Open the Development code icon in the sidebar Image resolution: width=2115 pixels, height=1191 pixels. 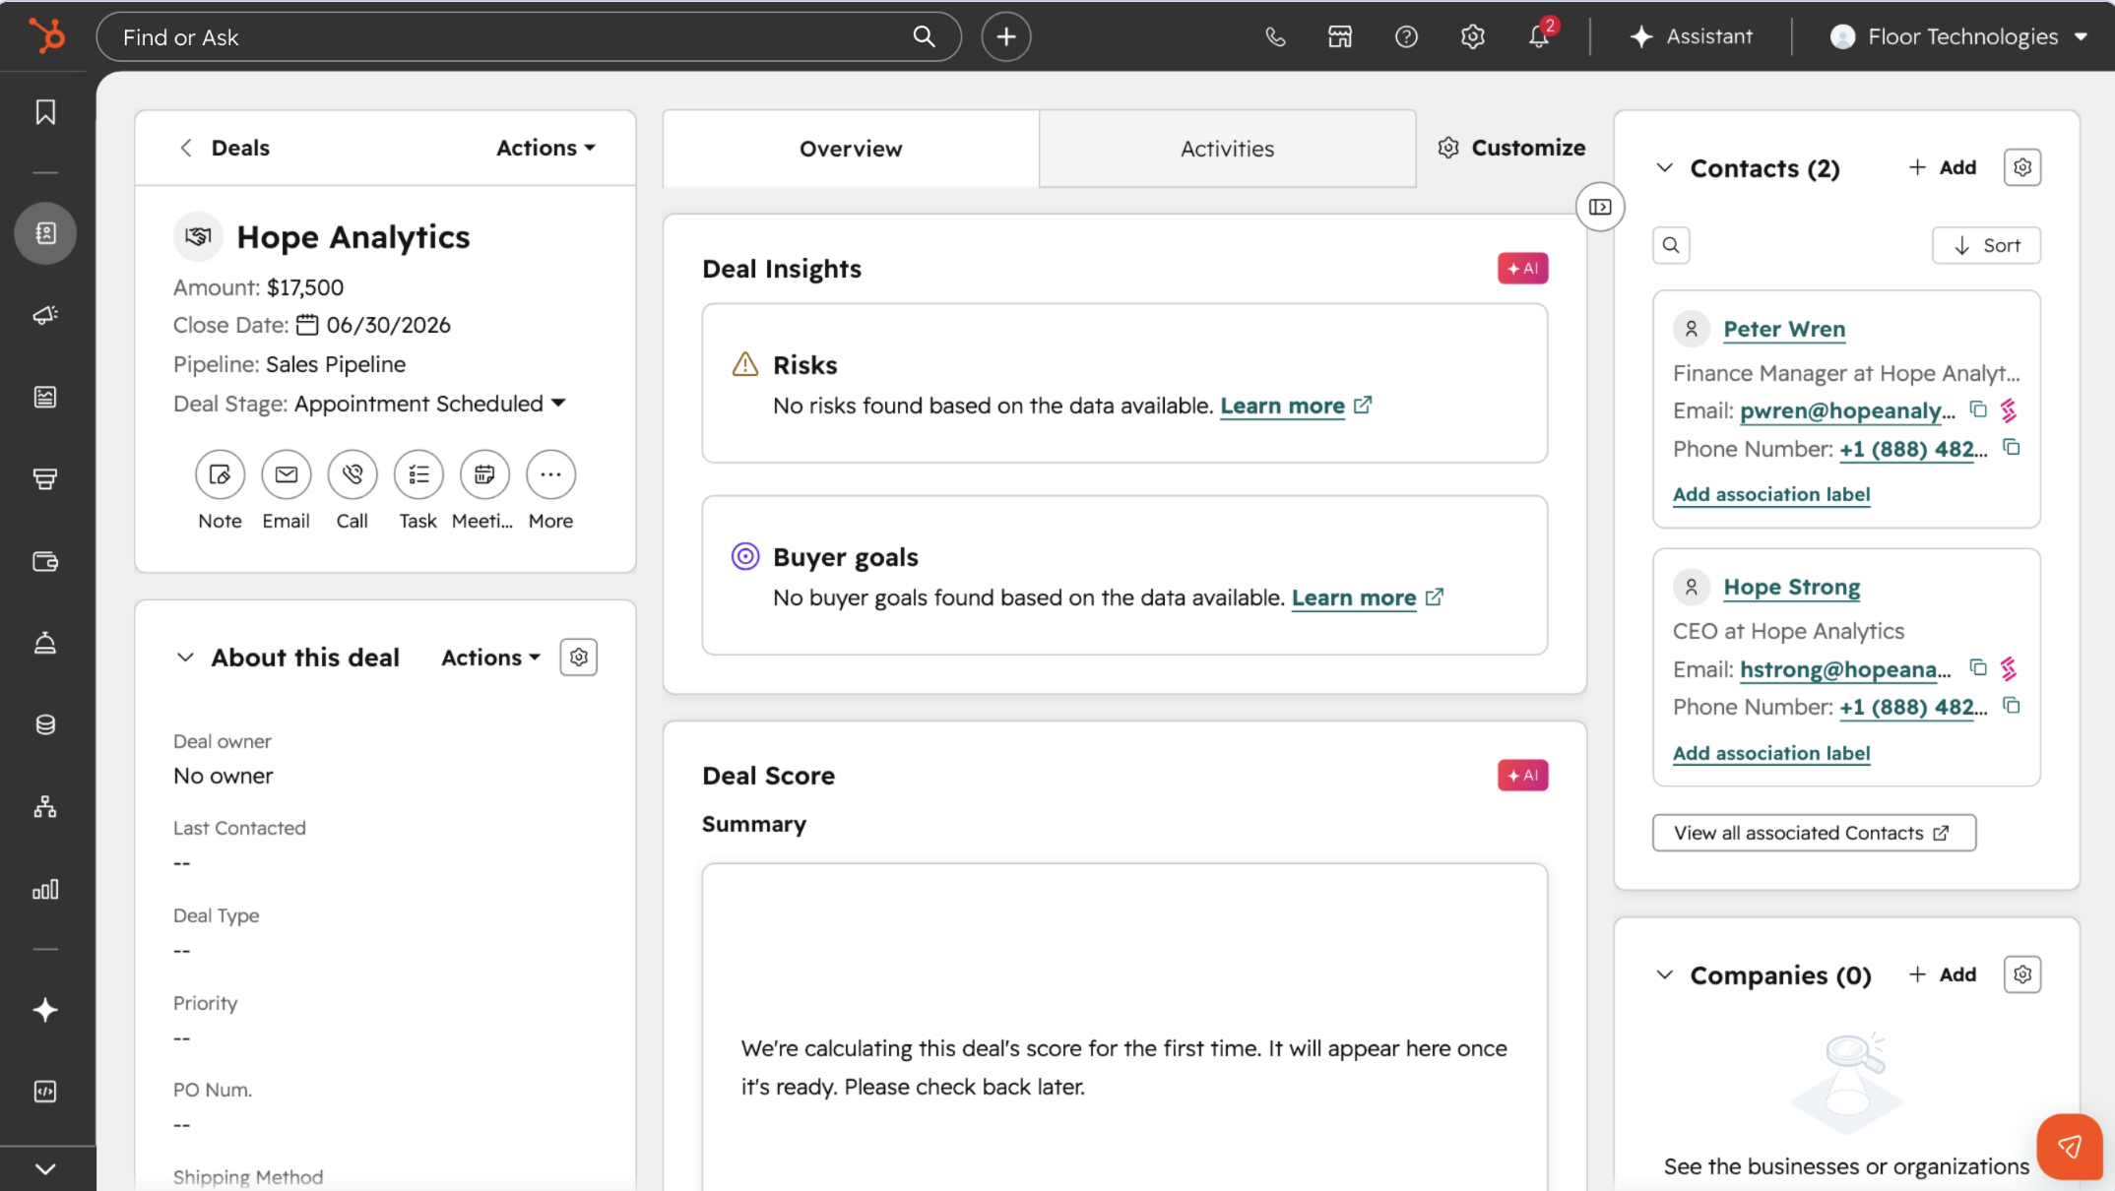[45, 1092]
